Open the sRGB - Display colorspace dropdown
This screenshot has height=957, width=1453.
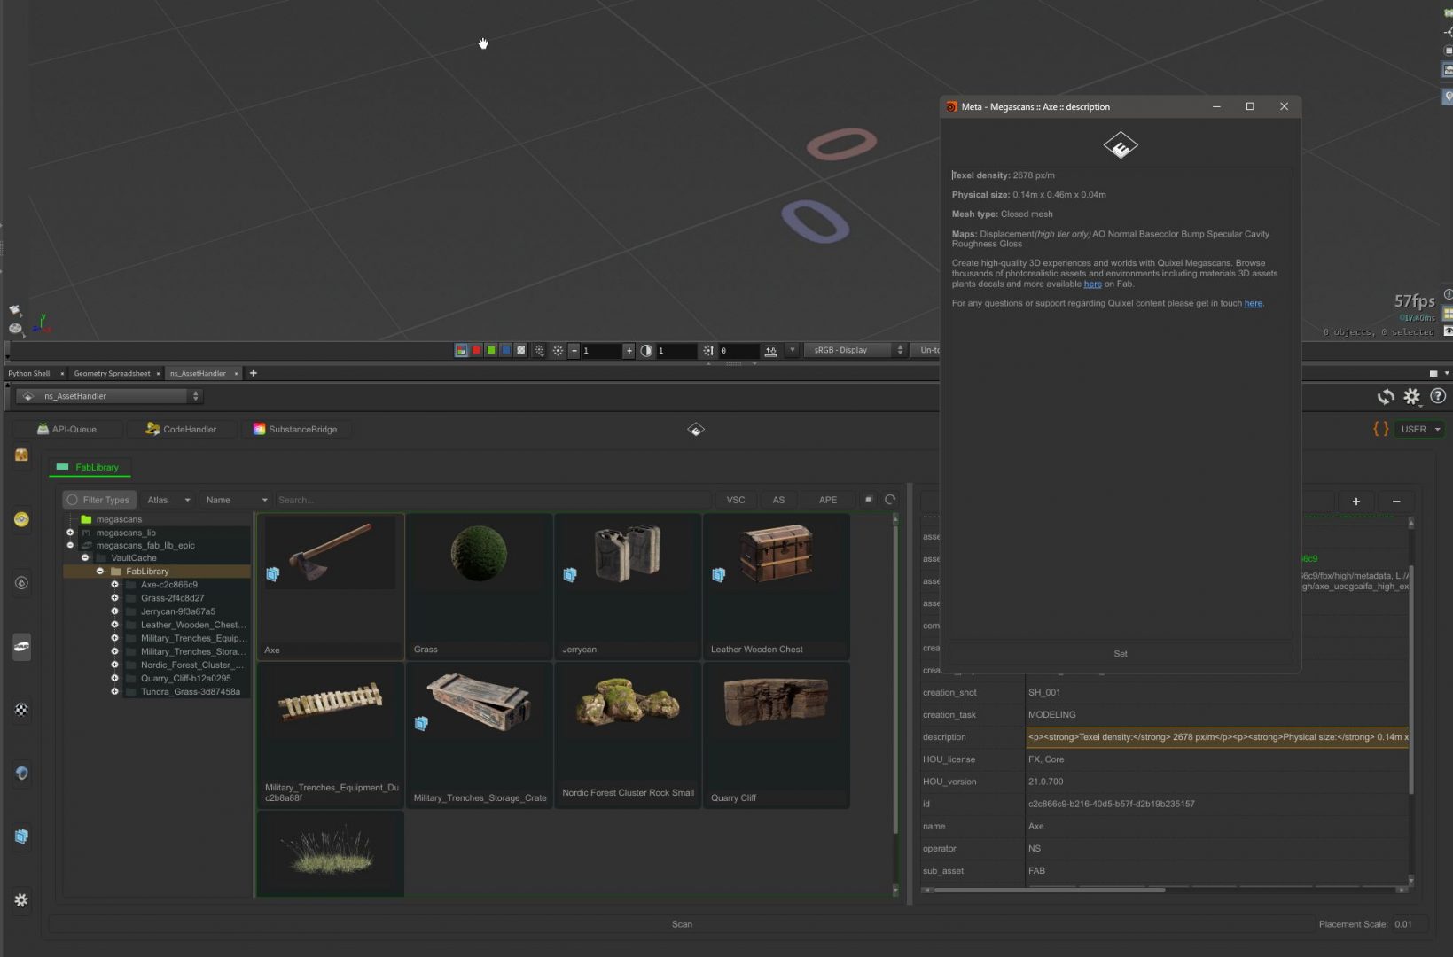[x=855, y=350]
